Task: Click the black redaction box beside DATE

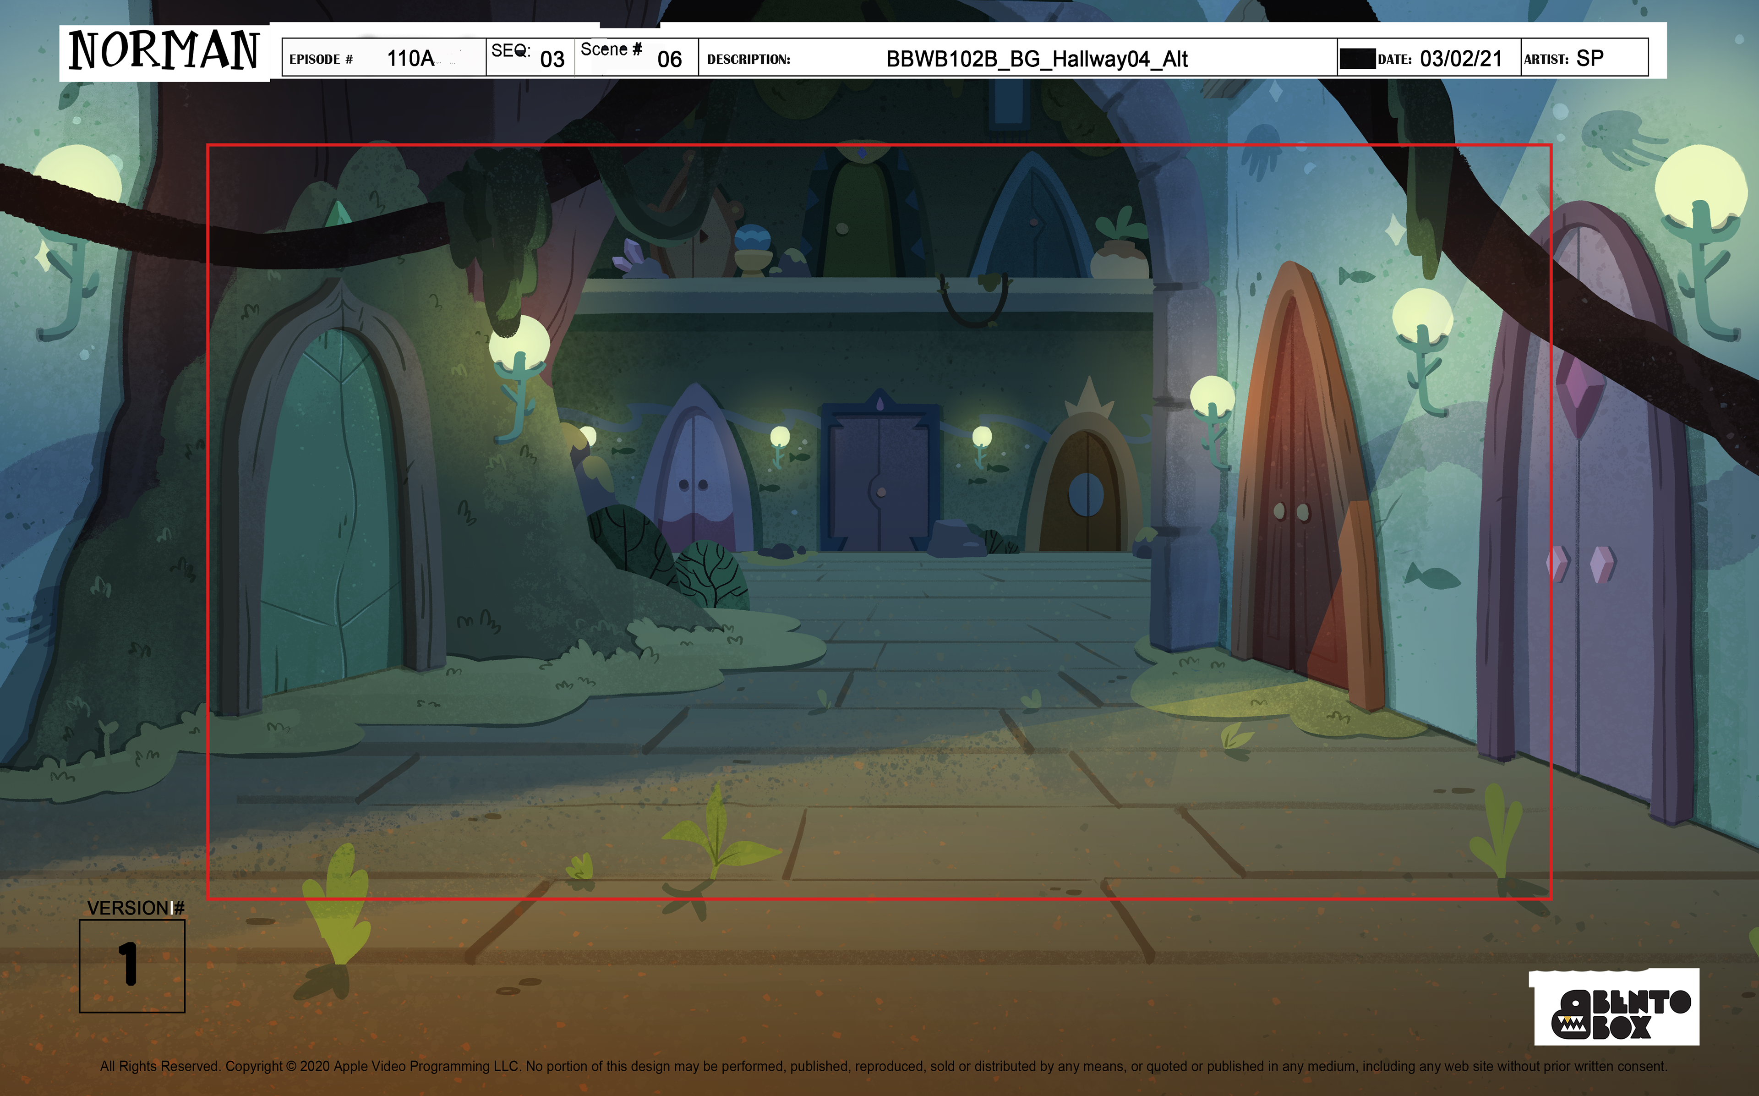Action: point(1356,59)
